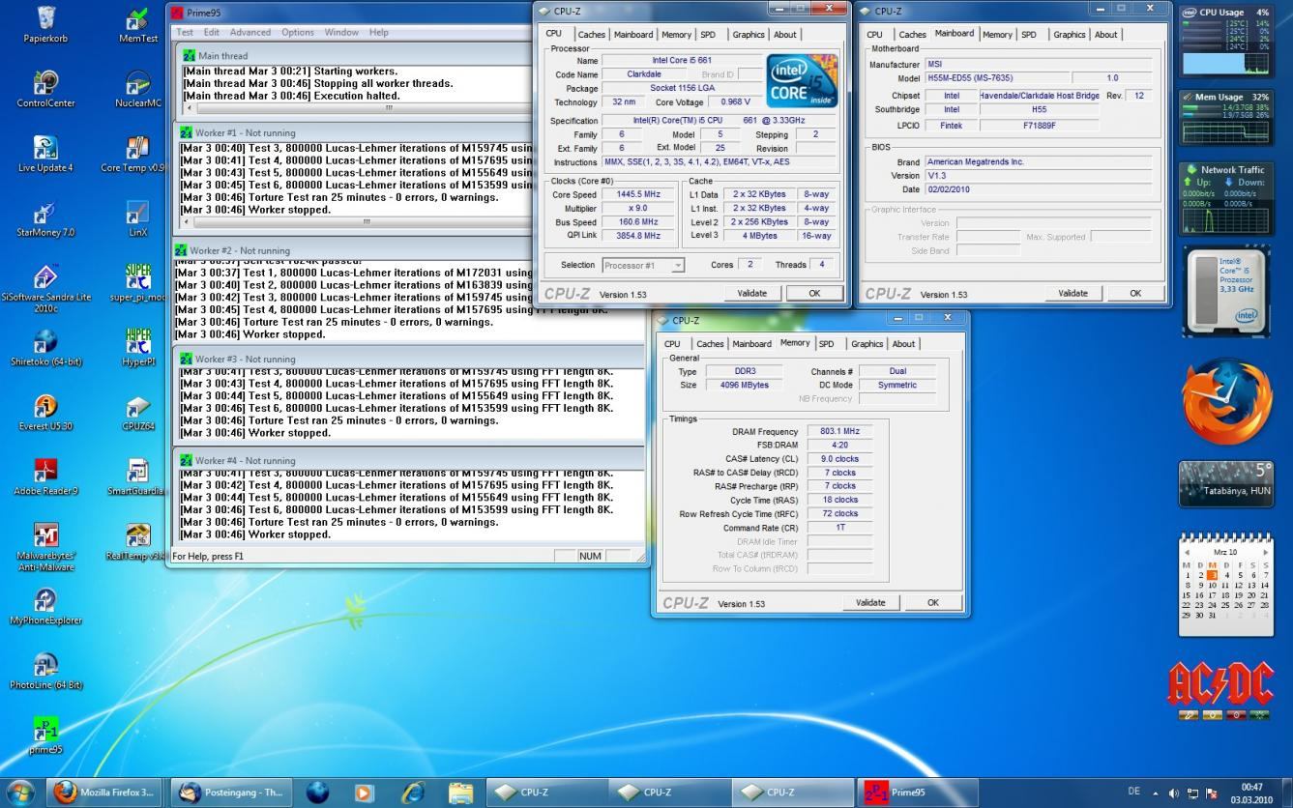The image size is (1293, 808).
Task: Open the Window menu in Prime95
Action: tap(341, 32)
